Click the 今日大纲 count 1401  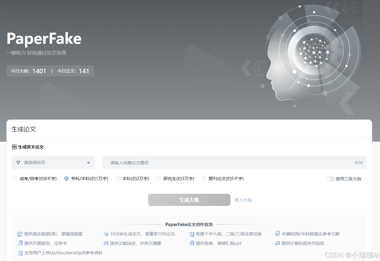39,71
